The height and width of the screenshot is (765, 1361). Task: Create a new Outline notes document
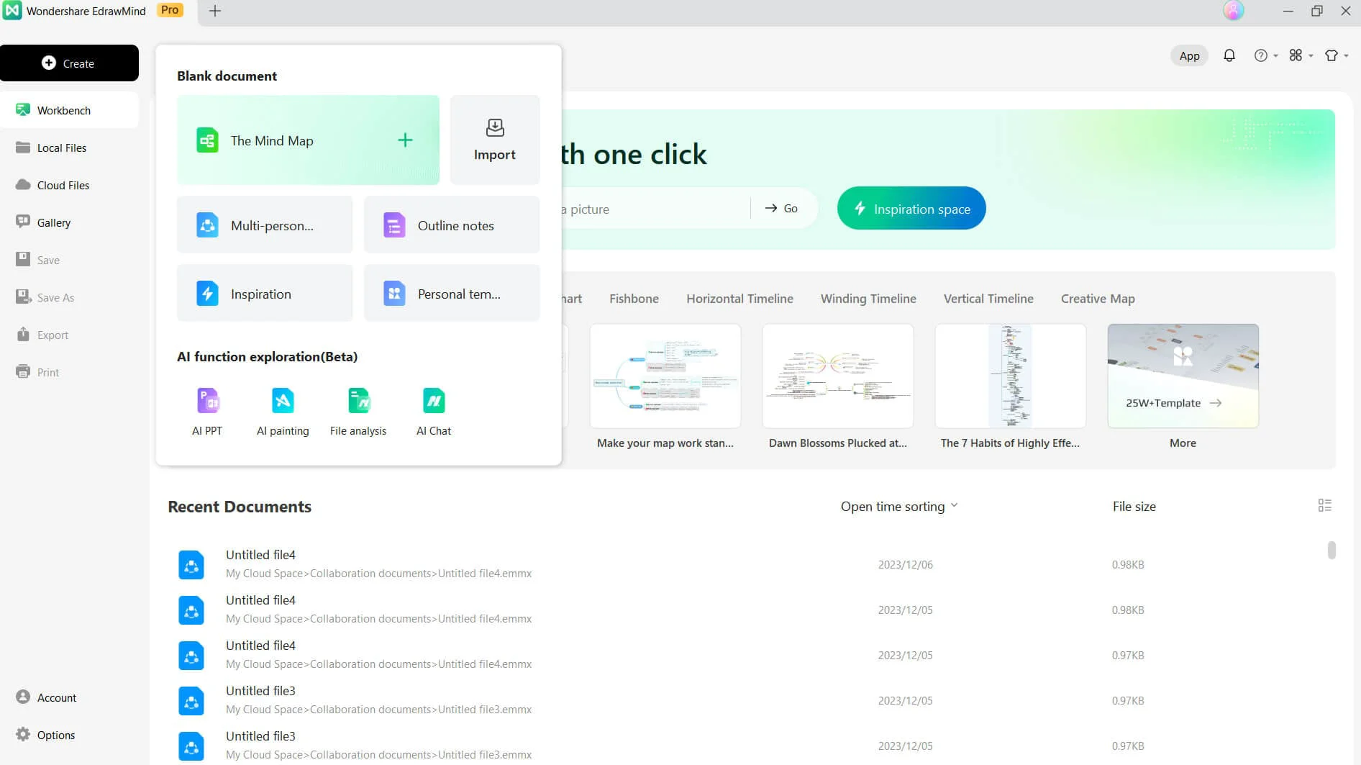click(x=452, y=225)
